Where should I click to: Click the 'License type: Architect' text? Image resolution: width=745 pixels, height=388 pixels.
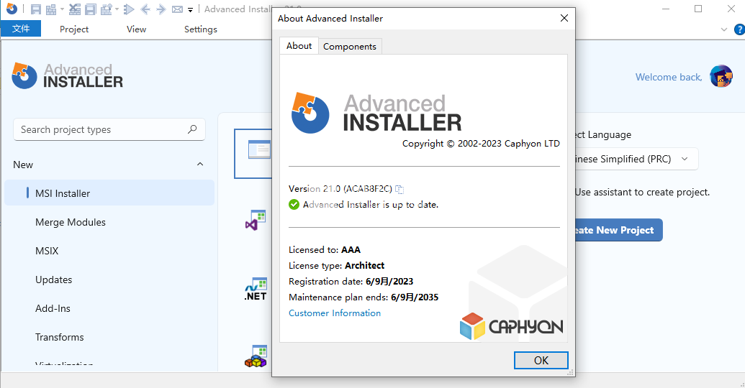pyautogui.click(x=336, y=266)
